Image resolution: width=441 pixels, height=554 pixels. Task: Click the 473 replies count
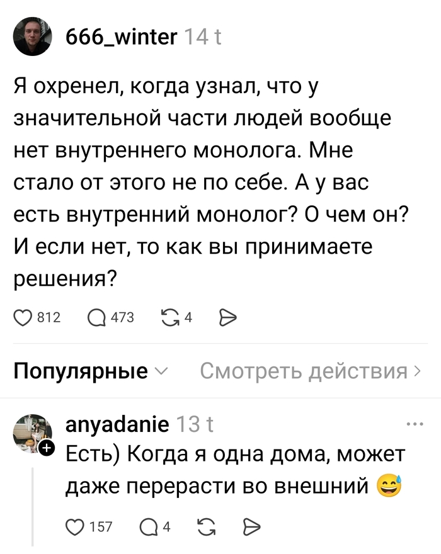123,318
